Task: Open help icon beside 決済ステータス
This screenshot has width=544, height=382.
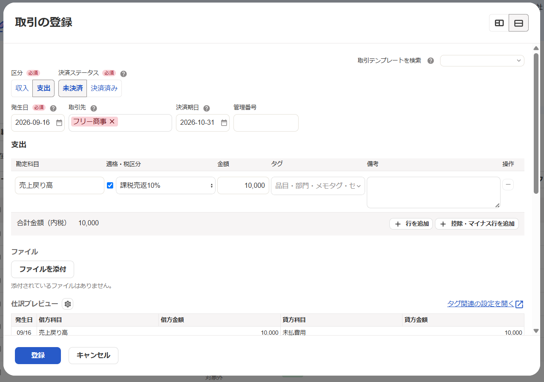Action: pyautogui.click(x=124, y=73)
